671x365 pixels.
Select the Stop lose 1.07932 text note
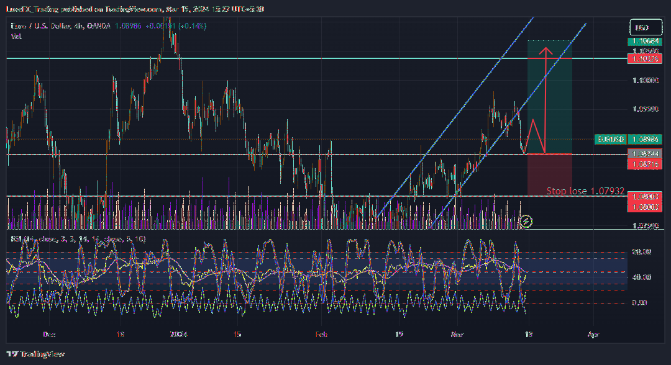[585, 191]
